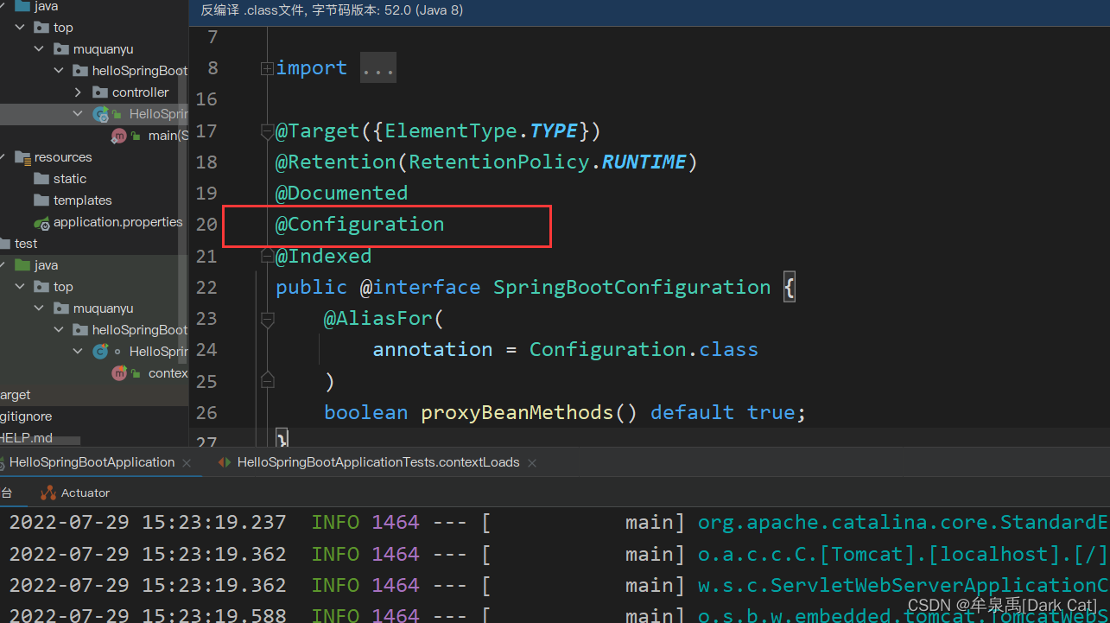Select the main method node in the tree
Screen dimensions: 1110x623
168,136
